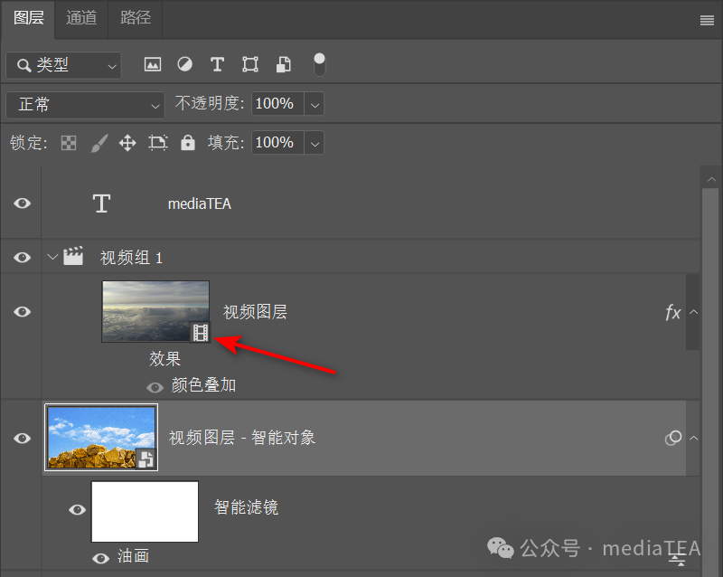Select the 图层 (Layers) tab

28,18
